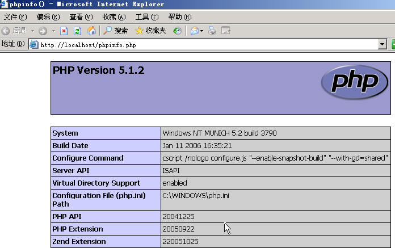
Task: Click the page icon in address bar
Action: (33, 45)
